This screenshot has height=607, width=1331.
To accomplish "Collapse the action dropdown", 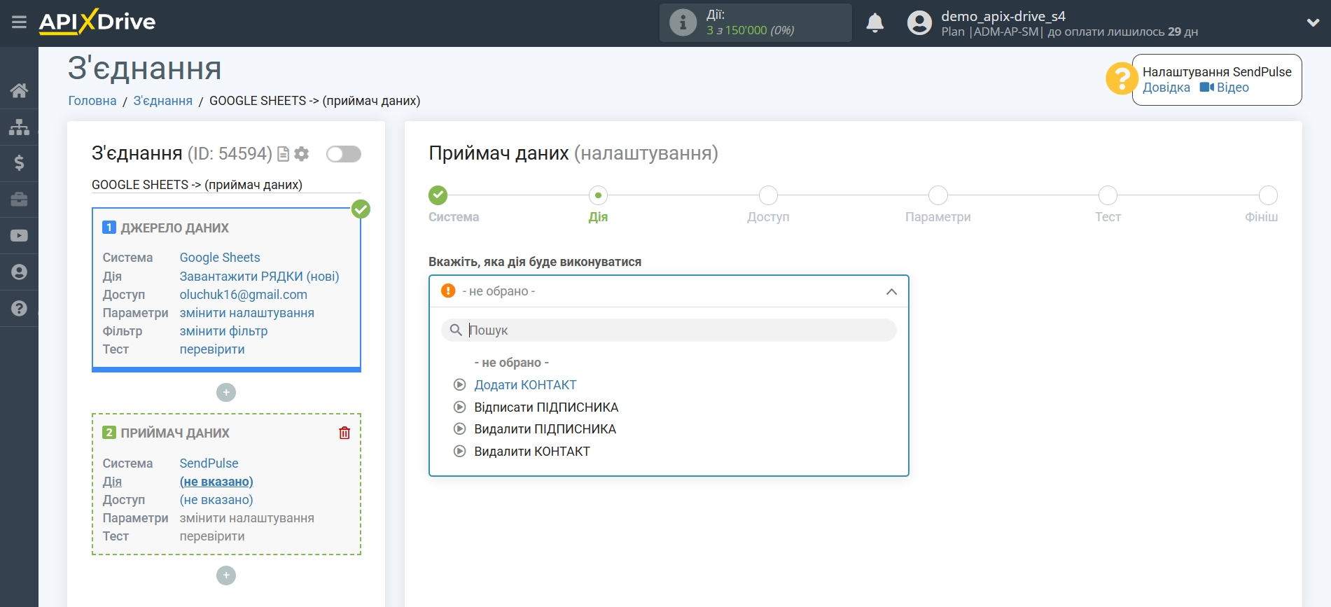I will (x=891, y=292).
